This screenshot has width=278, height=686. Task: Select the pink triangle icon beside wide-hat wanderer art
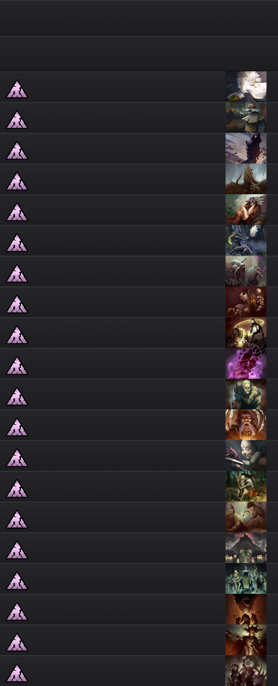(17, 120)
